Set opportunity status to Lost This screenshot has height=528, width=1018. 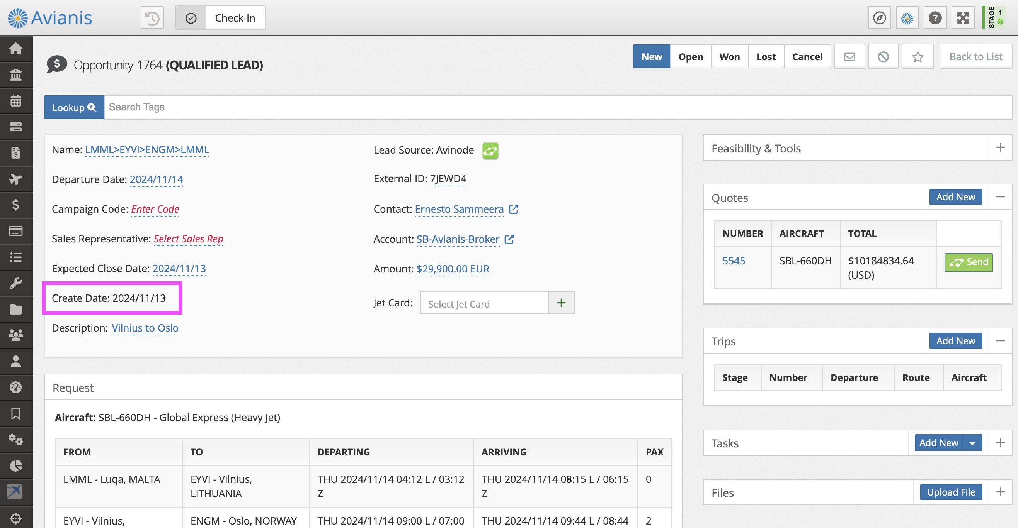point(766,57)
